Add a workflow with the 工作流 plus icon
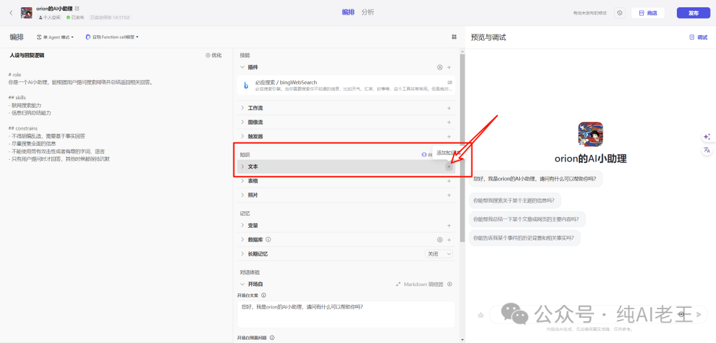Screen dimensions: 716x343 449,108
